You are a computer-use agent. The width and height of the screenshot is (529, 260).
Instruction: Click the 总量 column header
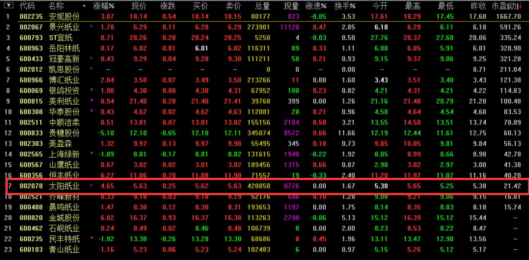click(x=263, y=6)
